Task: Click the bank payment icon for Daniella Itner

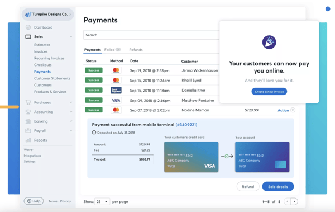Action: 116,90
